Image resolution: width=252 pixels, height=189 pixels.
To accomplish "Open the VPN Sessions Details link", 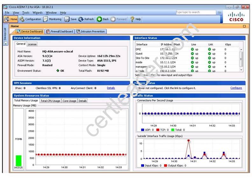I will tap(111, 88).
